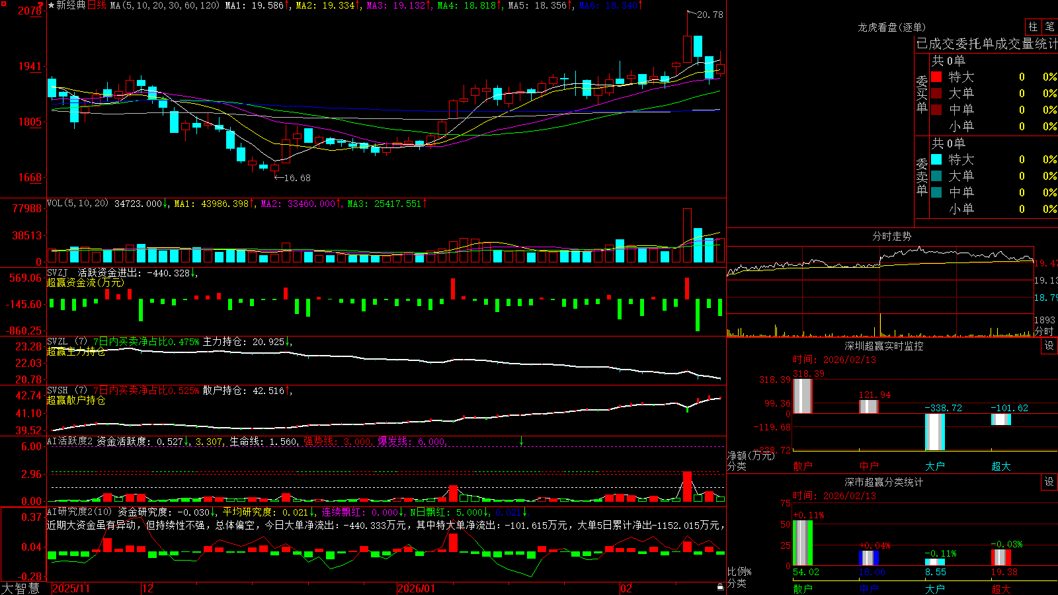Viewport: 1058px width, 595px height.
Task: Select the VOL(5,10,20) indicator label
Action: click(x=77, y=204)
